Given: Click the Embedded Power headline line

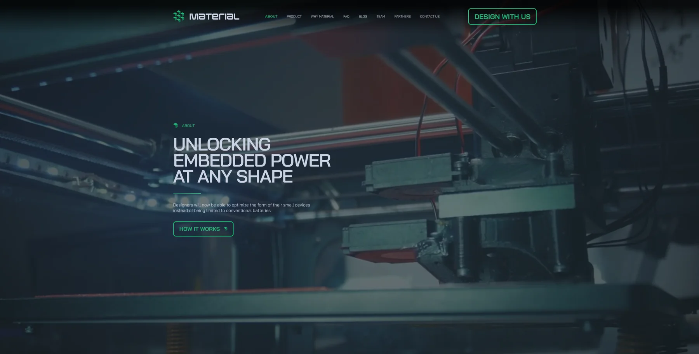Looking at the screenshot, I should tap(252, 161).
